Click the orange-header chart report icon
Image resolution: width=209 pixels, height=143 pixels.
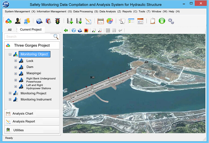tap(140, 21)
